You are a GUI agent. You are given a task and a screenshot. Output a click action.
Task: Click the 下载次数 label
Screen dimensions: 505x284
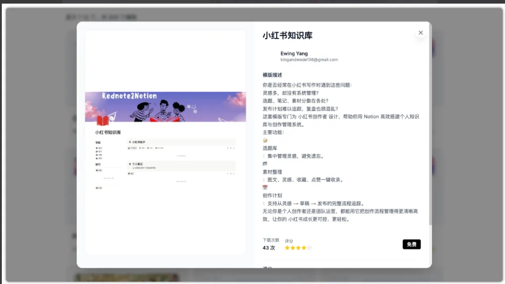click(x=271, y=240)
